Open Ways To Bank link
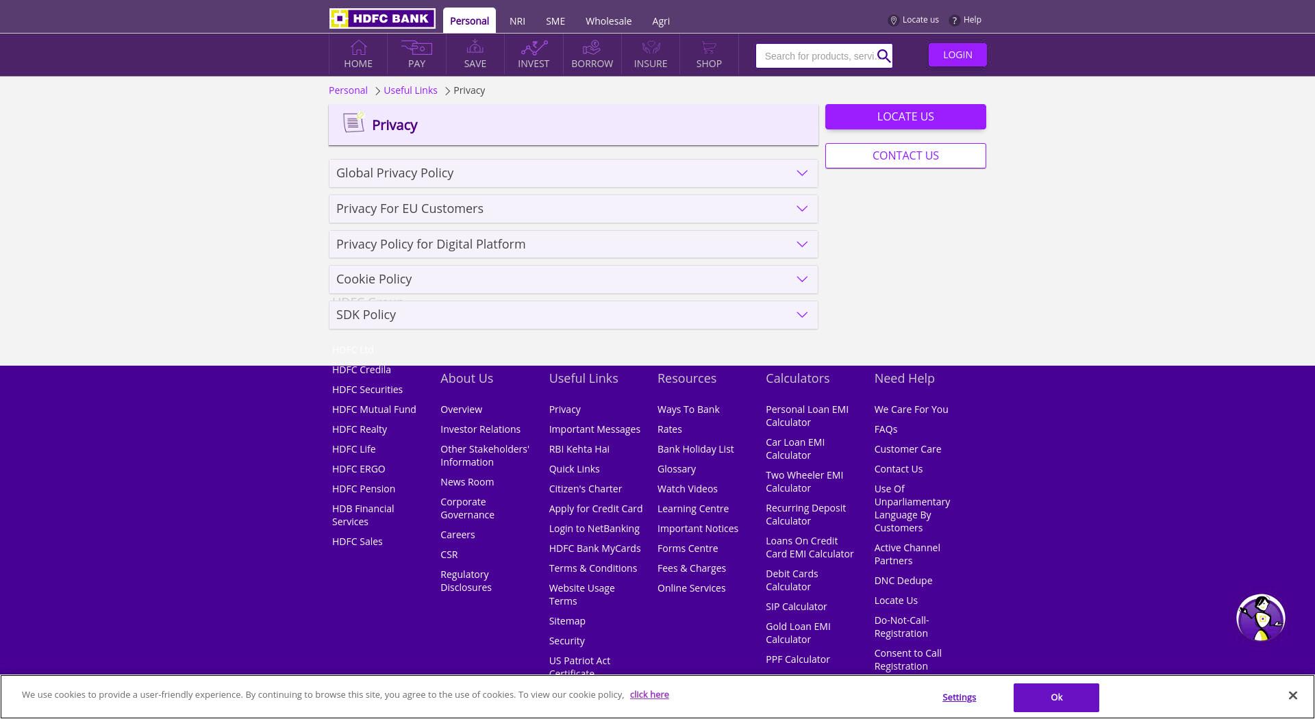The height and width of the screenshot is (719, 1315). (x=688, y=409)
